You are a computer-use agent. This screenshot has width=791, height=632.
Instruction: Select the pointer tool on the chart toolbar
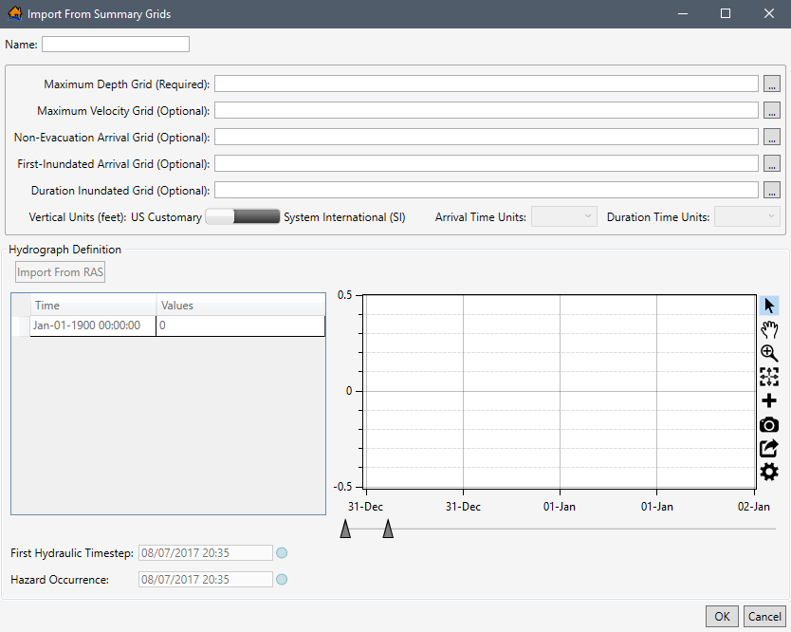(769, 305)
